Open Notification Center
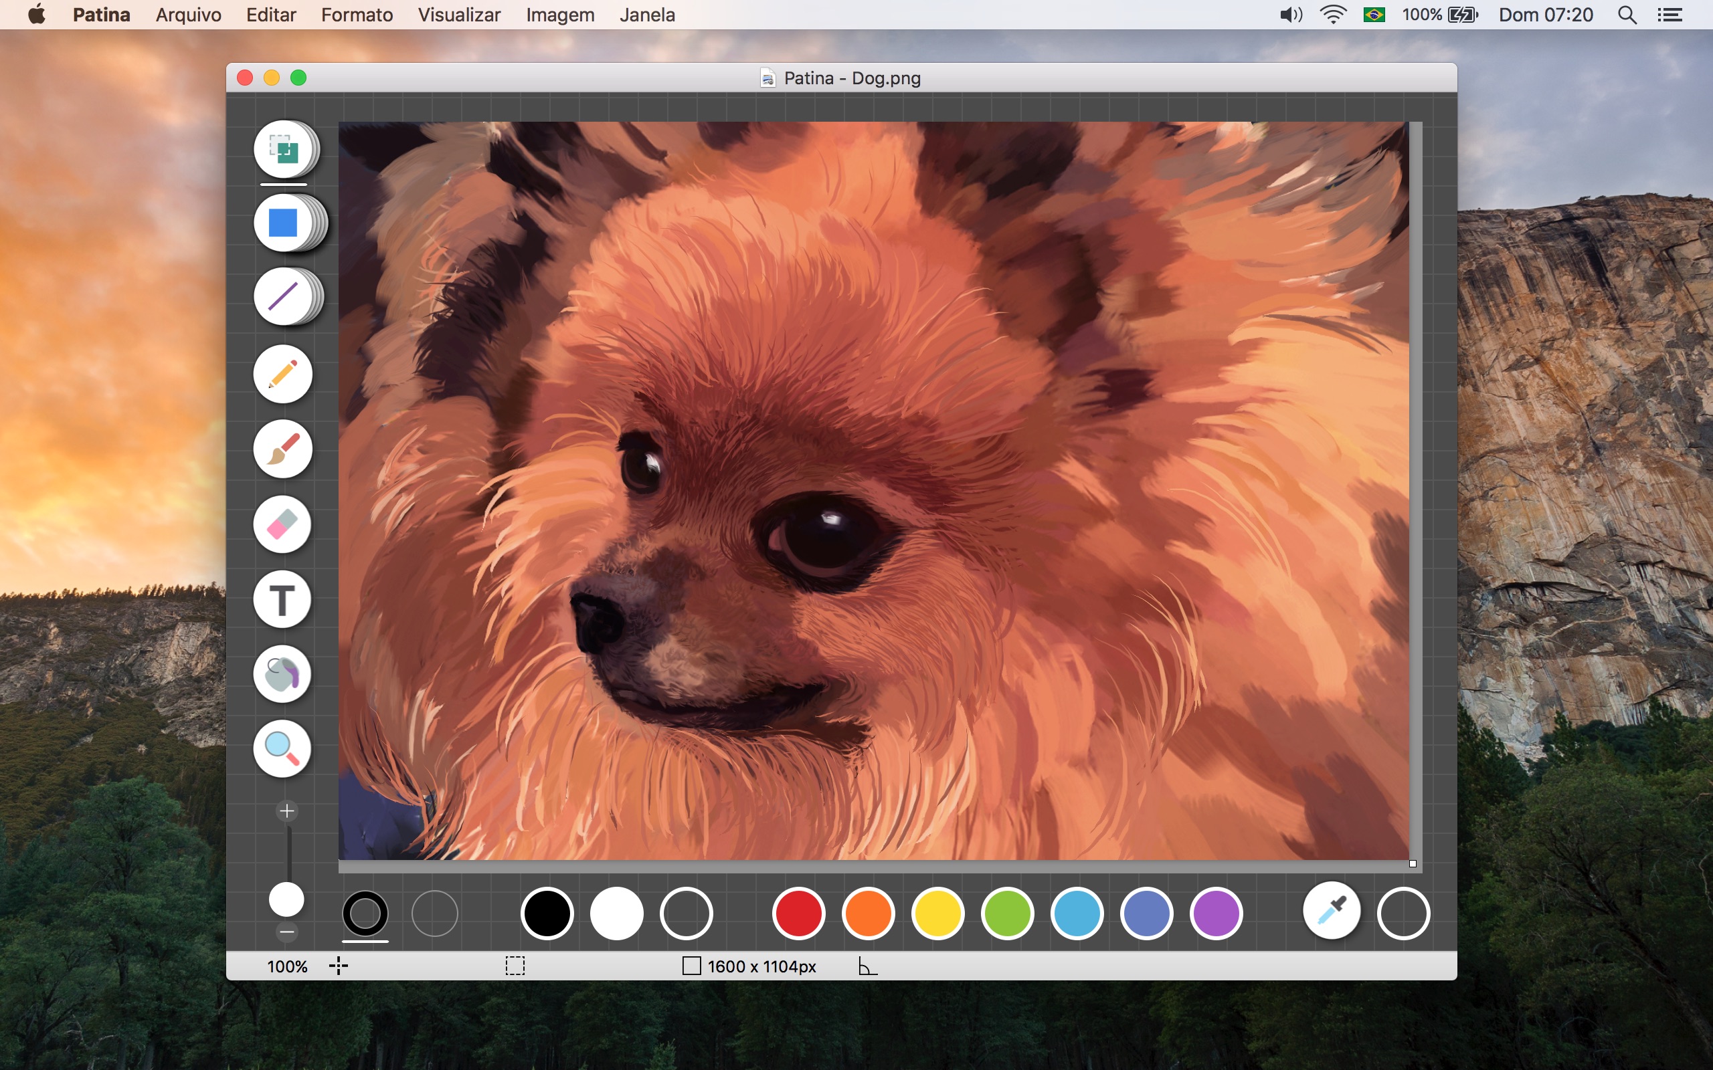 coord(1670,15)
